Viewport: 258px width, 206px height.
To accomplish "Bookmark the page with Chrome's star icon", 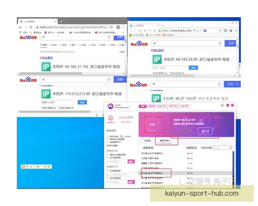I will coord(111,27).
